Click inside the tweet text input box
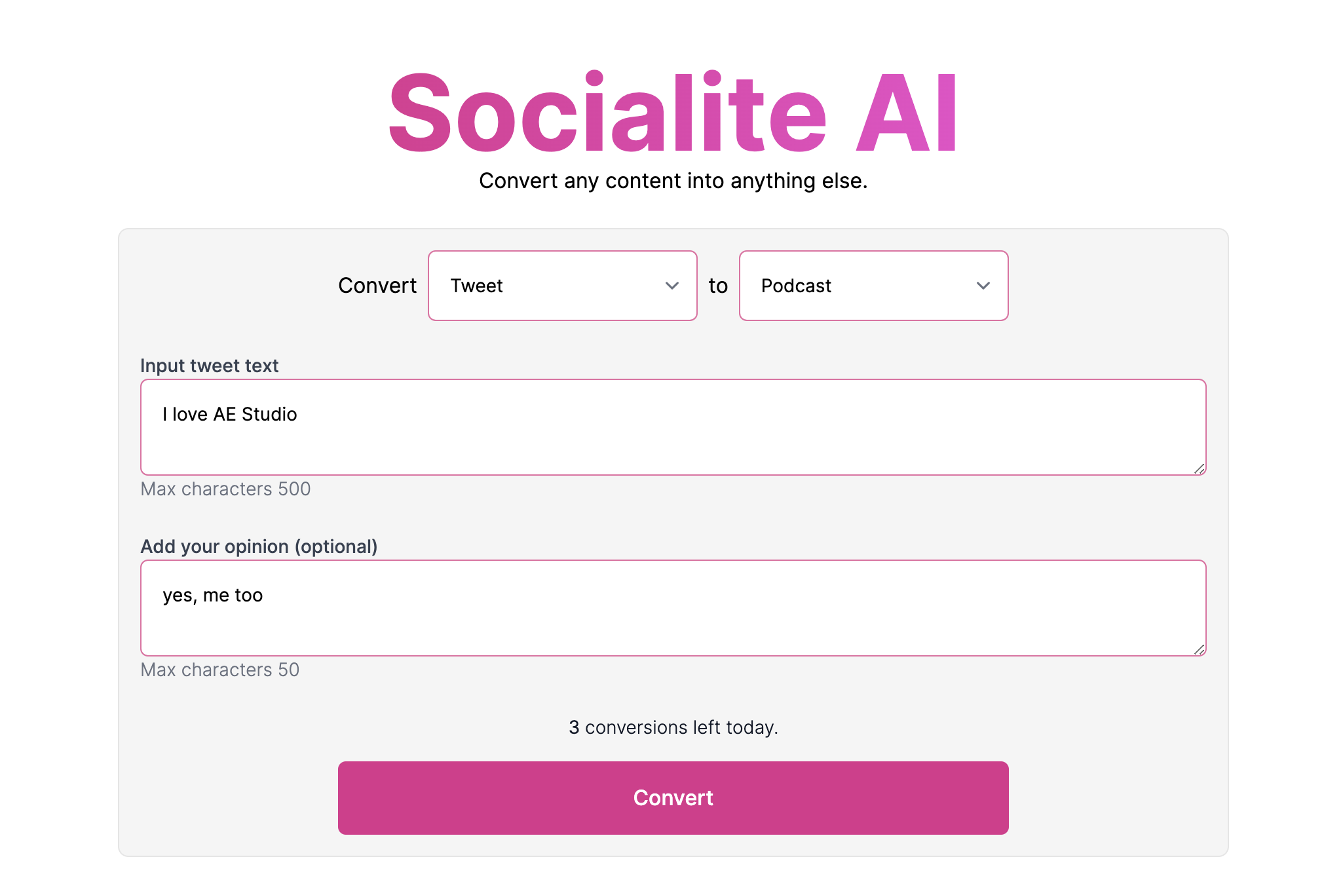 (671, 427)
